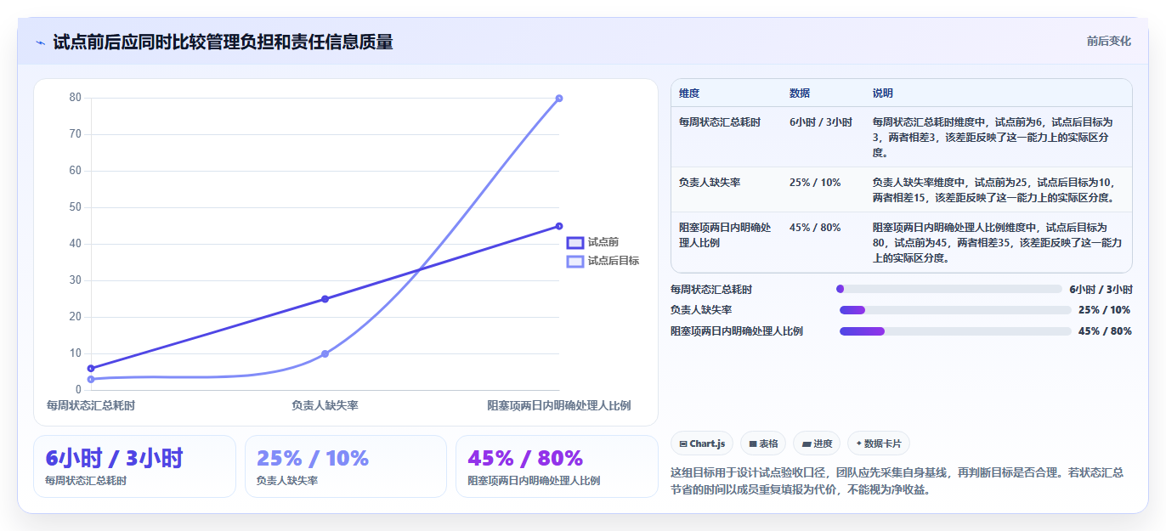Click the 阻塞项两日内明确处理人比例 progress bar
The width and height of the screenshot is (1166, 531).
tap(955, 331)
